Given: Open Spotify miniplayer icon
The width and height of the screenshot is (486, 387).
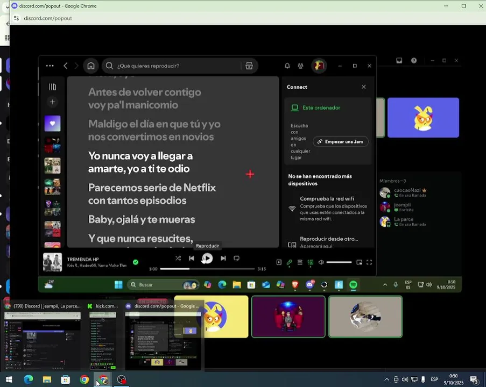Looking at the screenshot, I should click(x=359, y=262).
